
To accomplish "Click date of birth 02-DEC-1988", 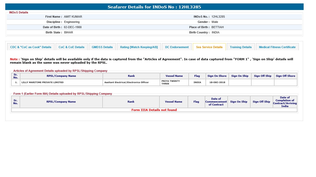I will click(x=73, y=27).
